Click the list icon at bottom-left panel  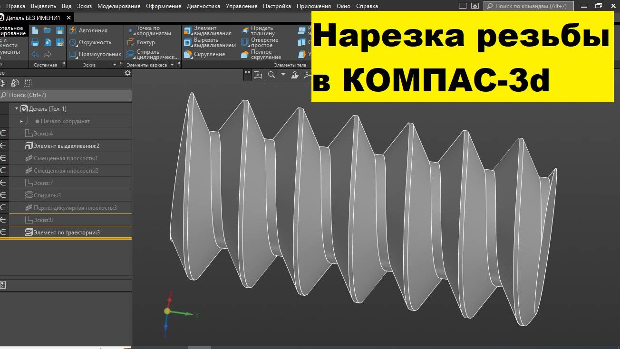pyautogui.click(x=2, y=285)
